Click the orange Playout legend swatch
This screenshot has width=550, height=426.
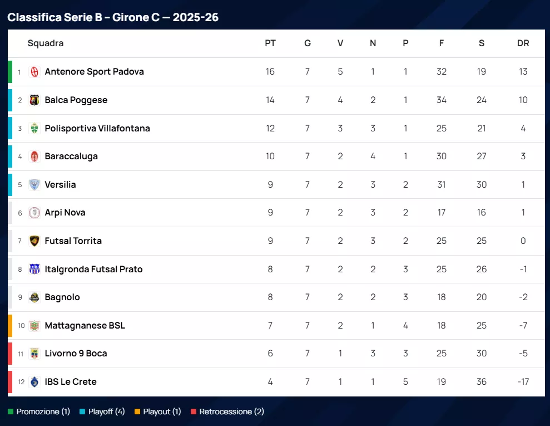(x=137, y=412)
